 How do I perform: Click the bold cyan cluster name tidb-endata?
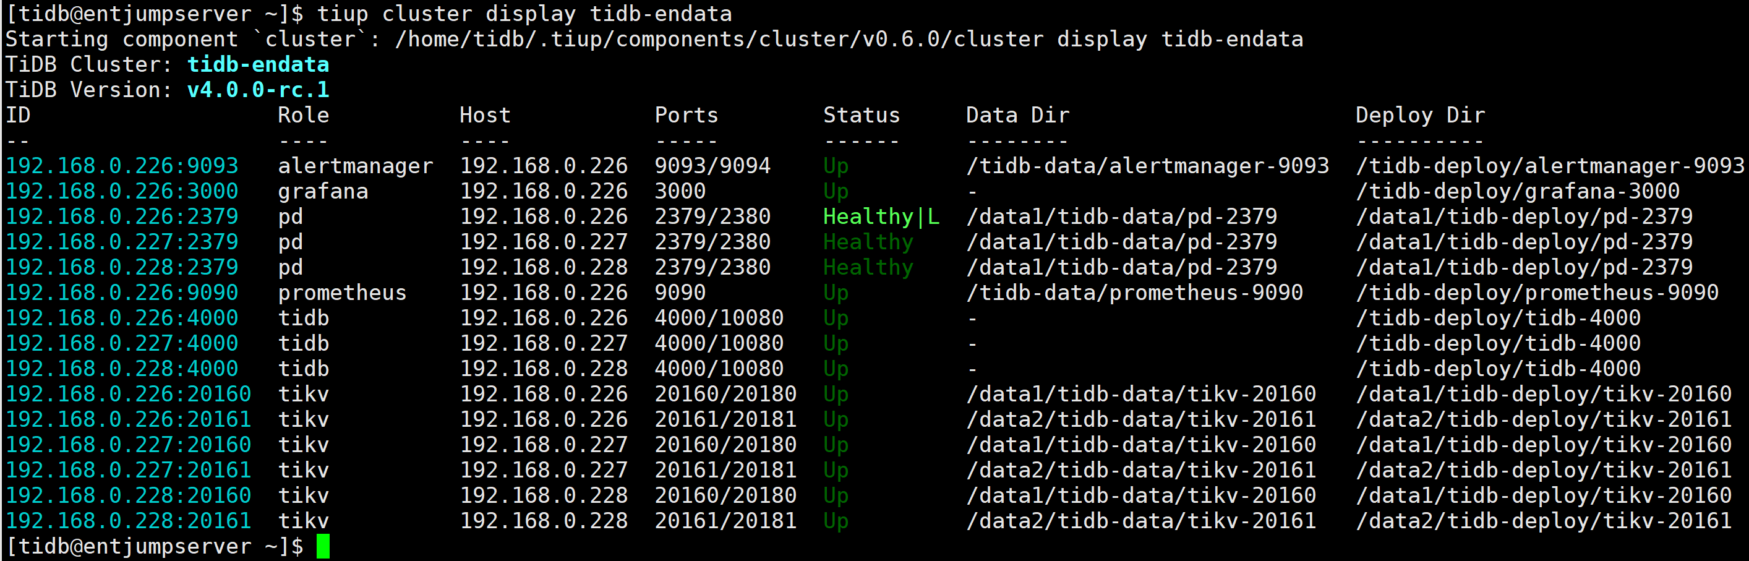coord(258,64)
